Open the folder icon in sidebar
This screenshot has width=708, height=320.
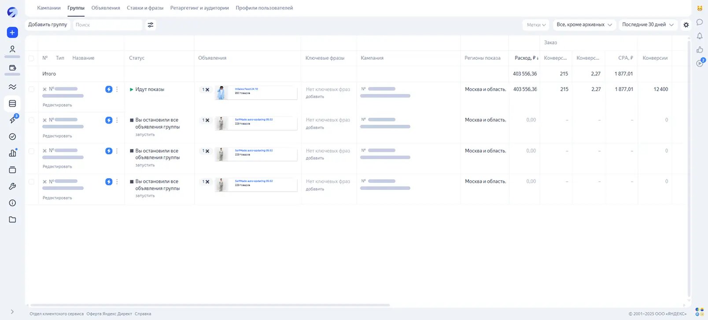click(x=12, y=219)
